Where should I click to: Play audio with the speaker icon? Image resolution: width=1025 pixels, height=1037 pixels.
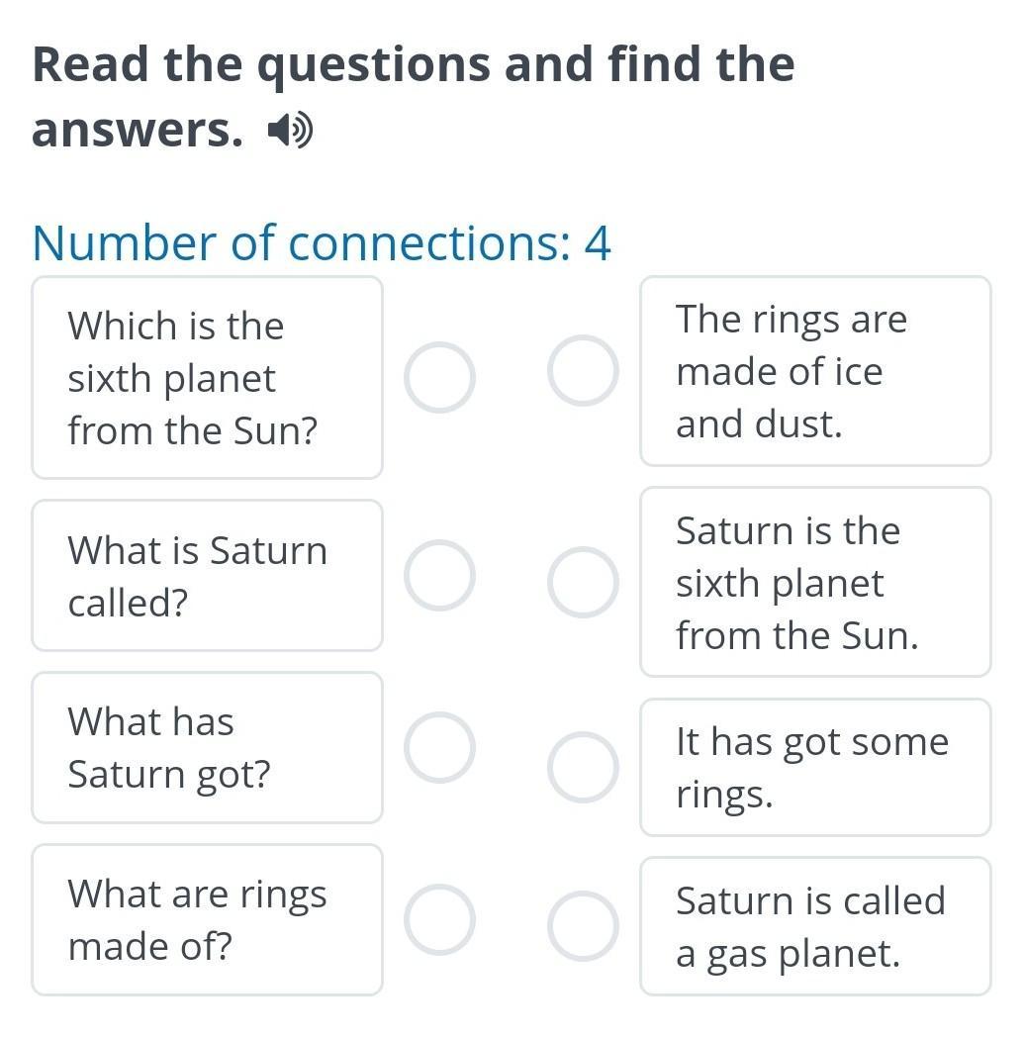(x=290, y=131)
